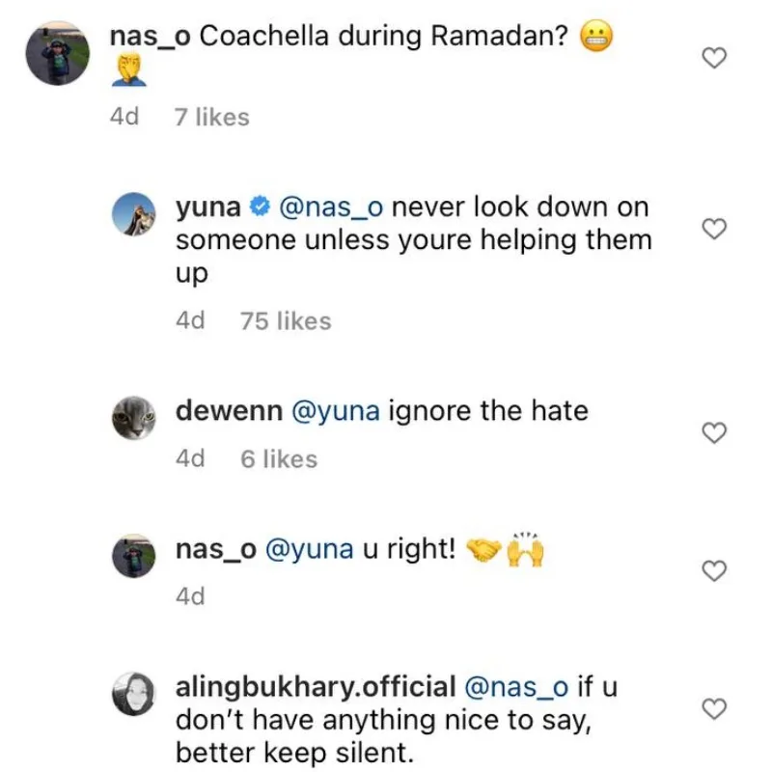Open the yuna username link

coord(207,207)
